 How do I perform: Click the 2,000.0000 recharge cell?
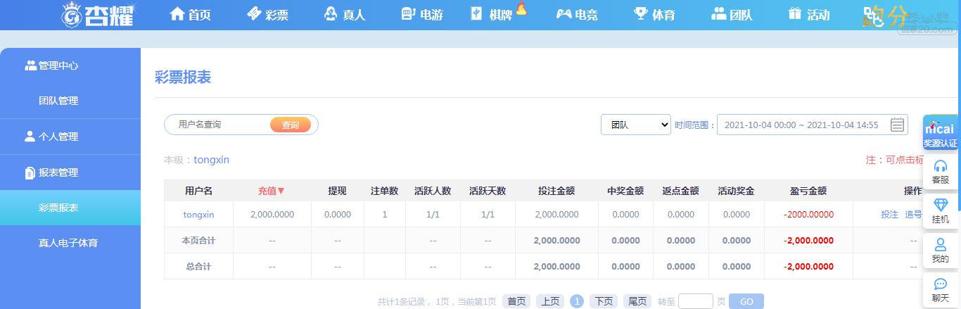(272, 215)
